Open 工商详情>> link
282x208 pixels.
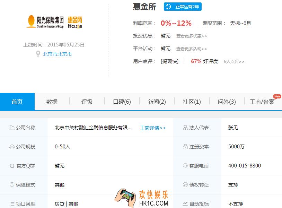click(x=153, y=128)
